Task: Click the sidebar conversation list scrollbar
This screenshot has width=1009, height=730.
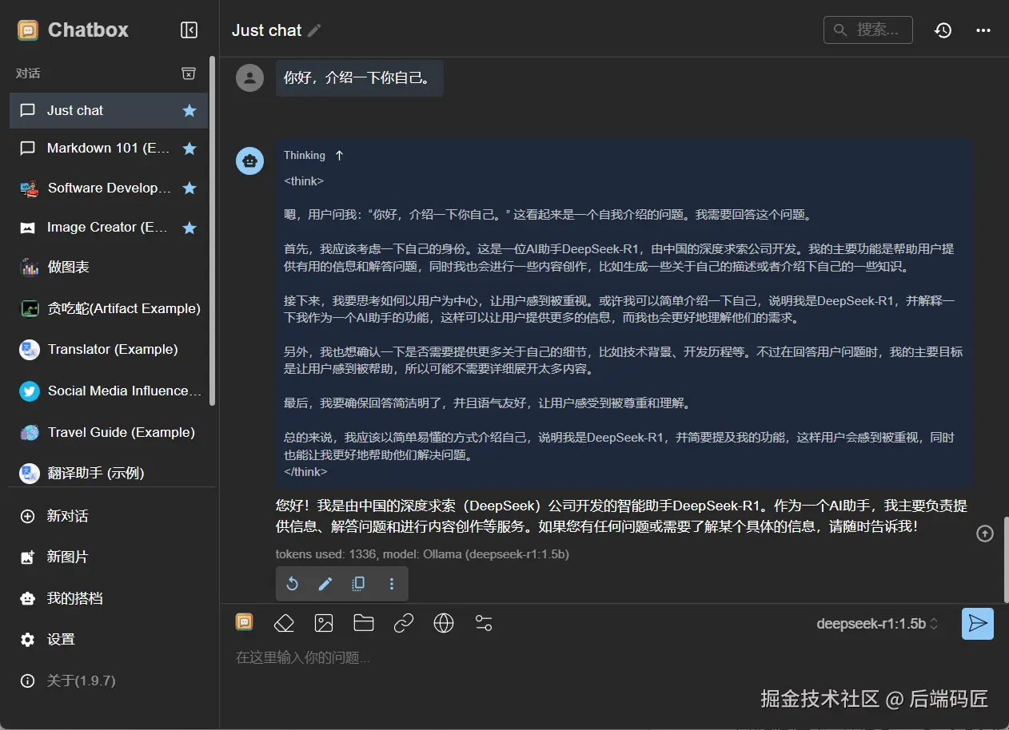Action: point(212,232)
